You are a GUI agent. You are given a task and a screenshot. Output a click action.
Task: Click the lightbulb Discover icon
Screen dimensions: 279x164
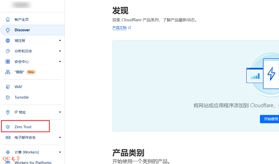(8, 30)
